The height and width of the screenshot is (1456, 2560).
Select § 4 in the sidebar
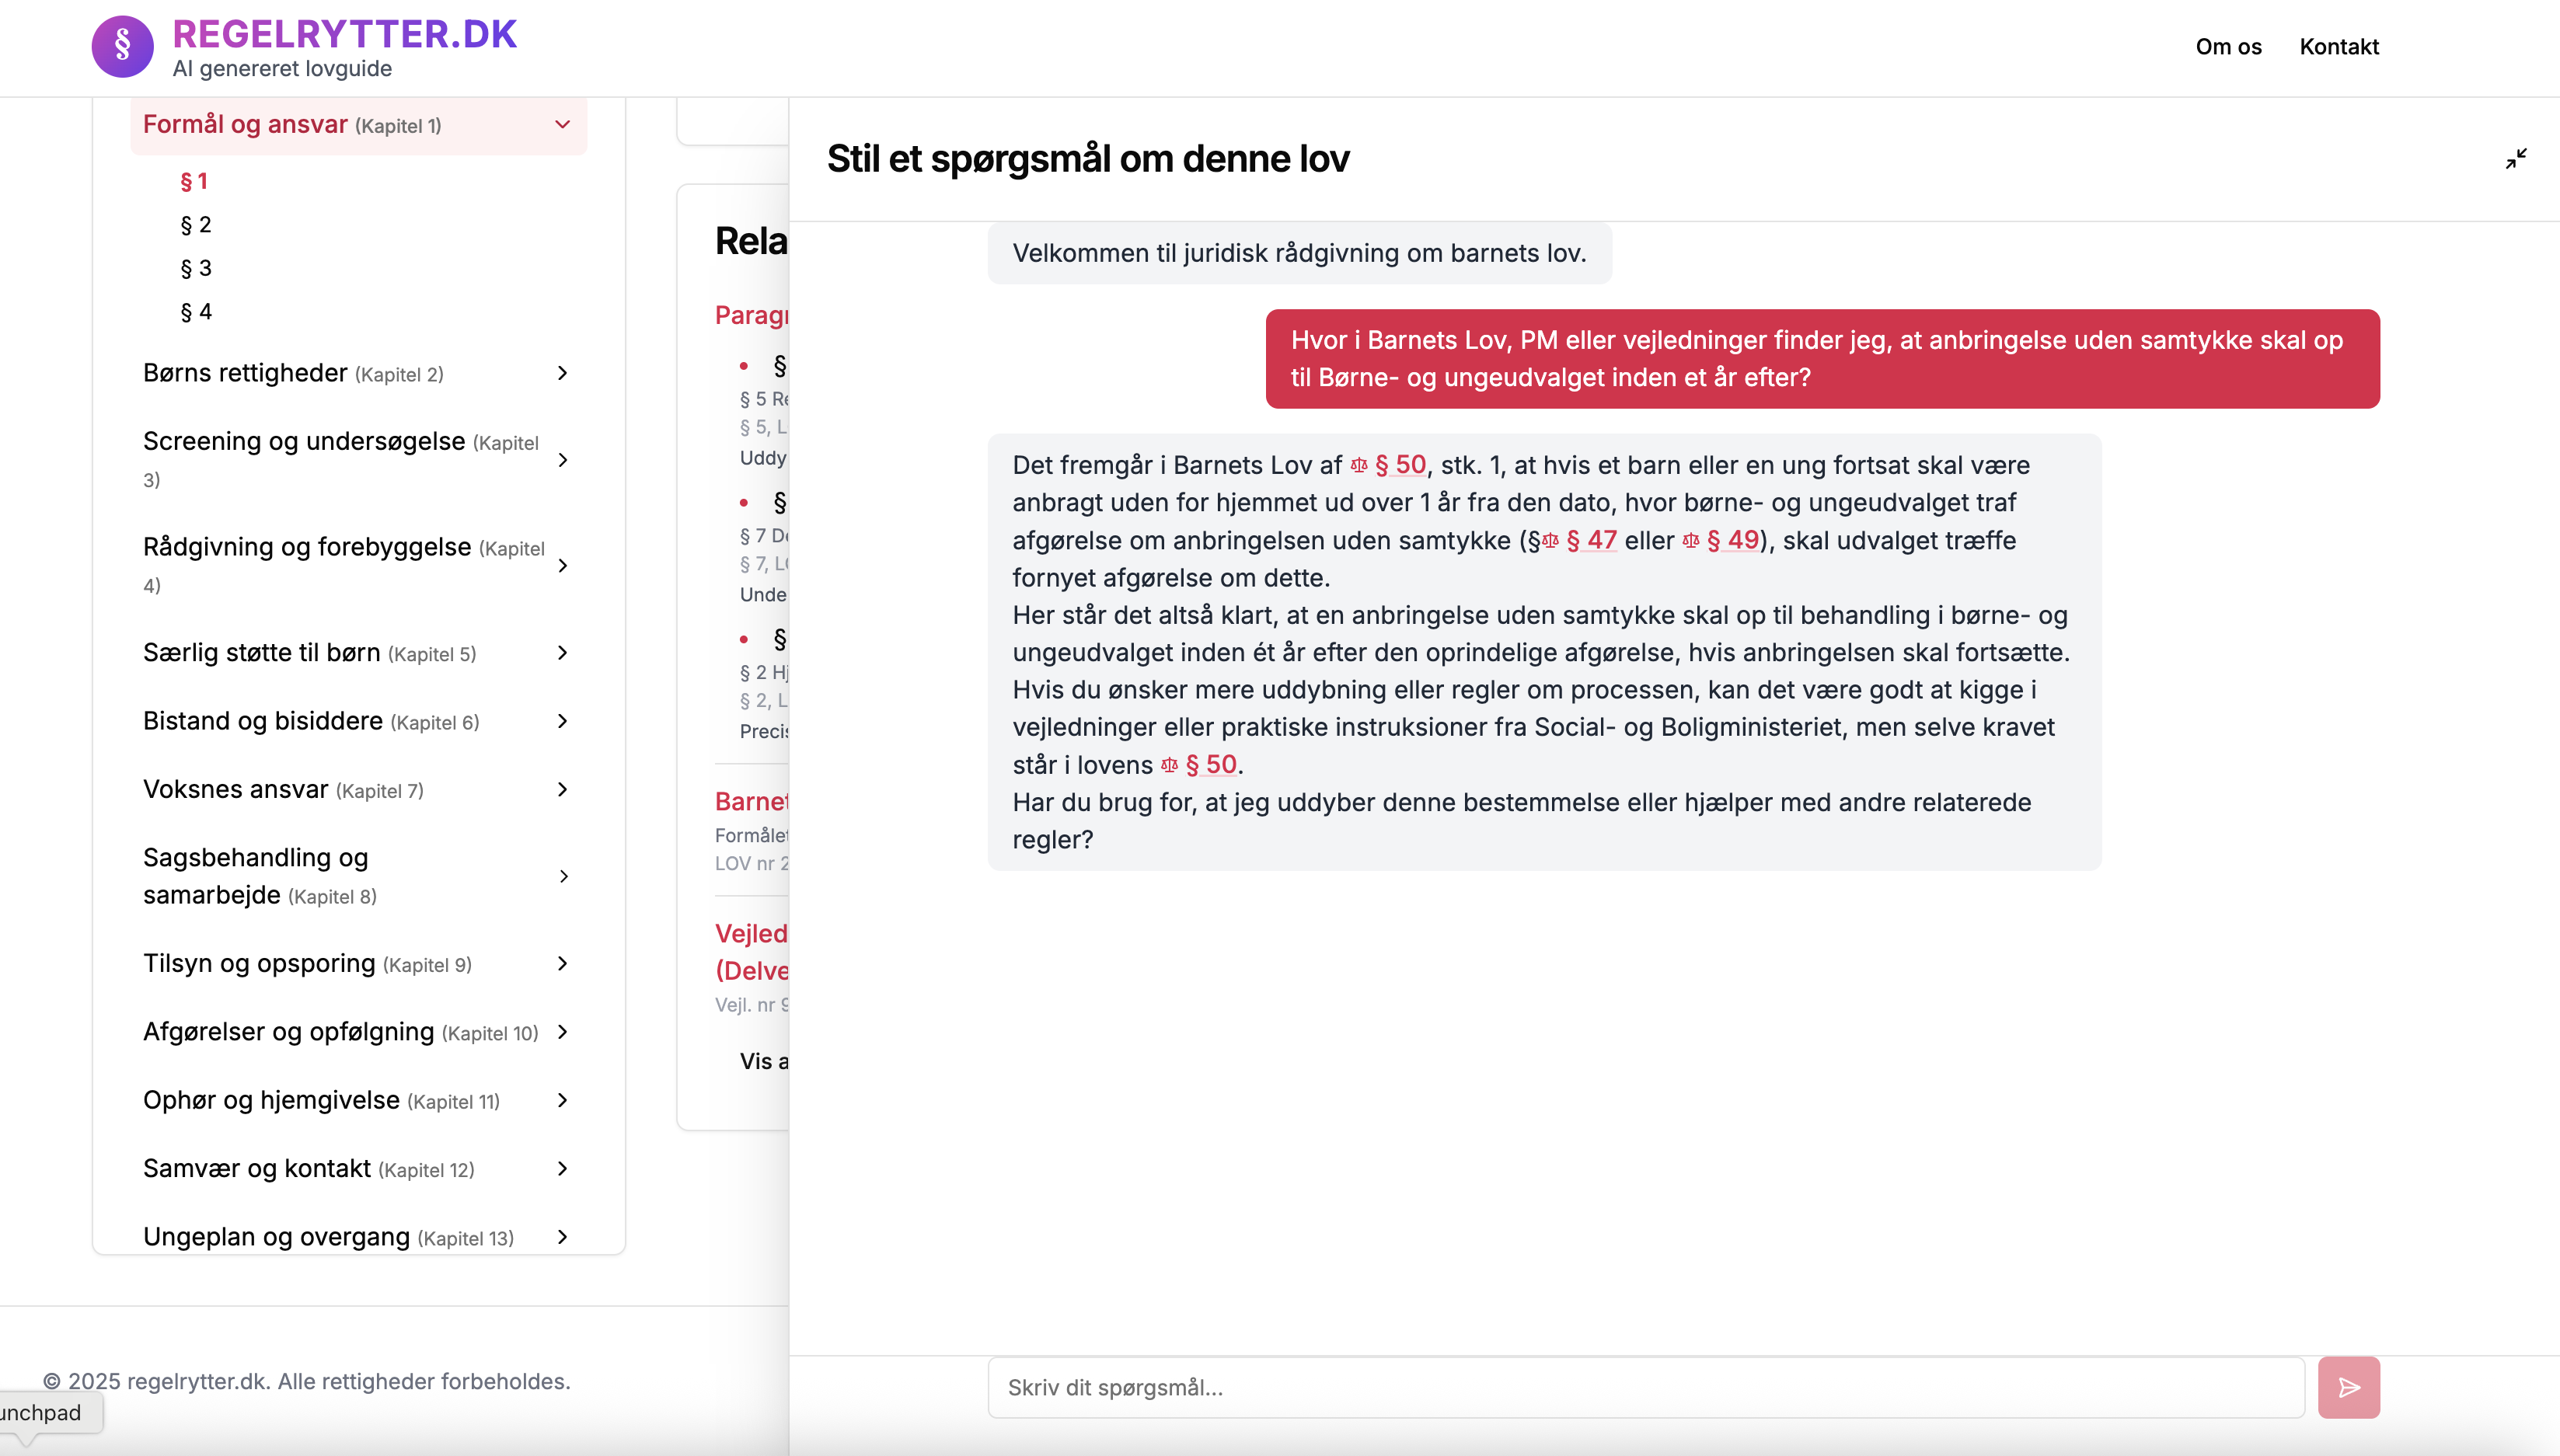196,312
